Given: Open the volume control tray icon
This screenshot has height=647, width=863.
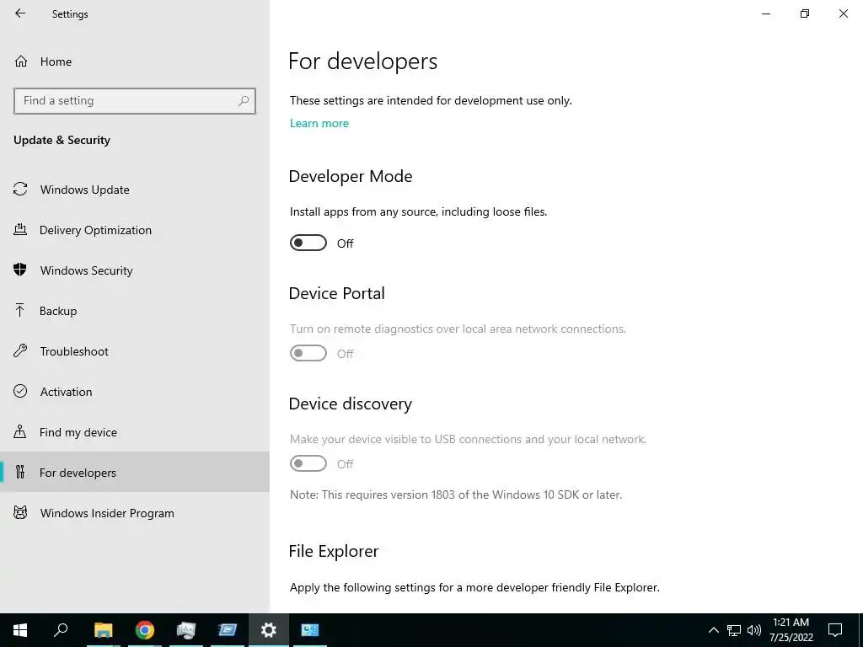Looking at the screenshot, I should click(x=754, y=630).
